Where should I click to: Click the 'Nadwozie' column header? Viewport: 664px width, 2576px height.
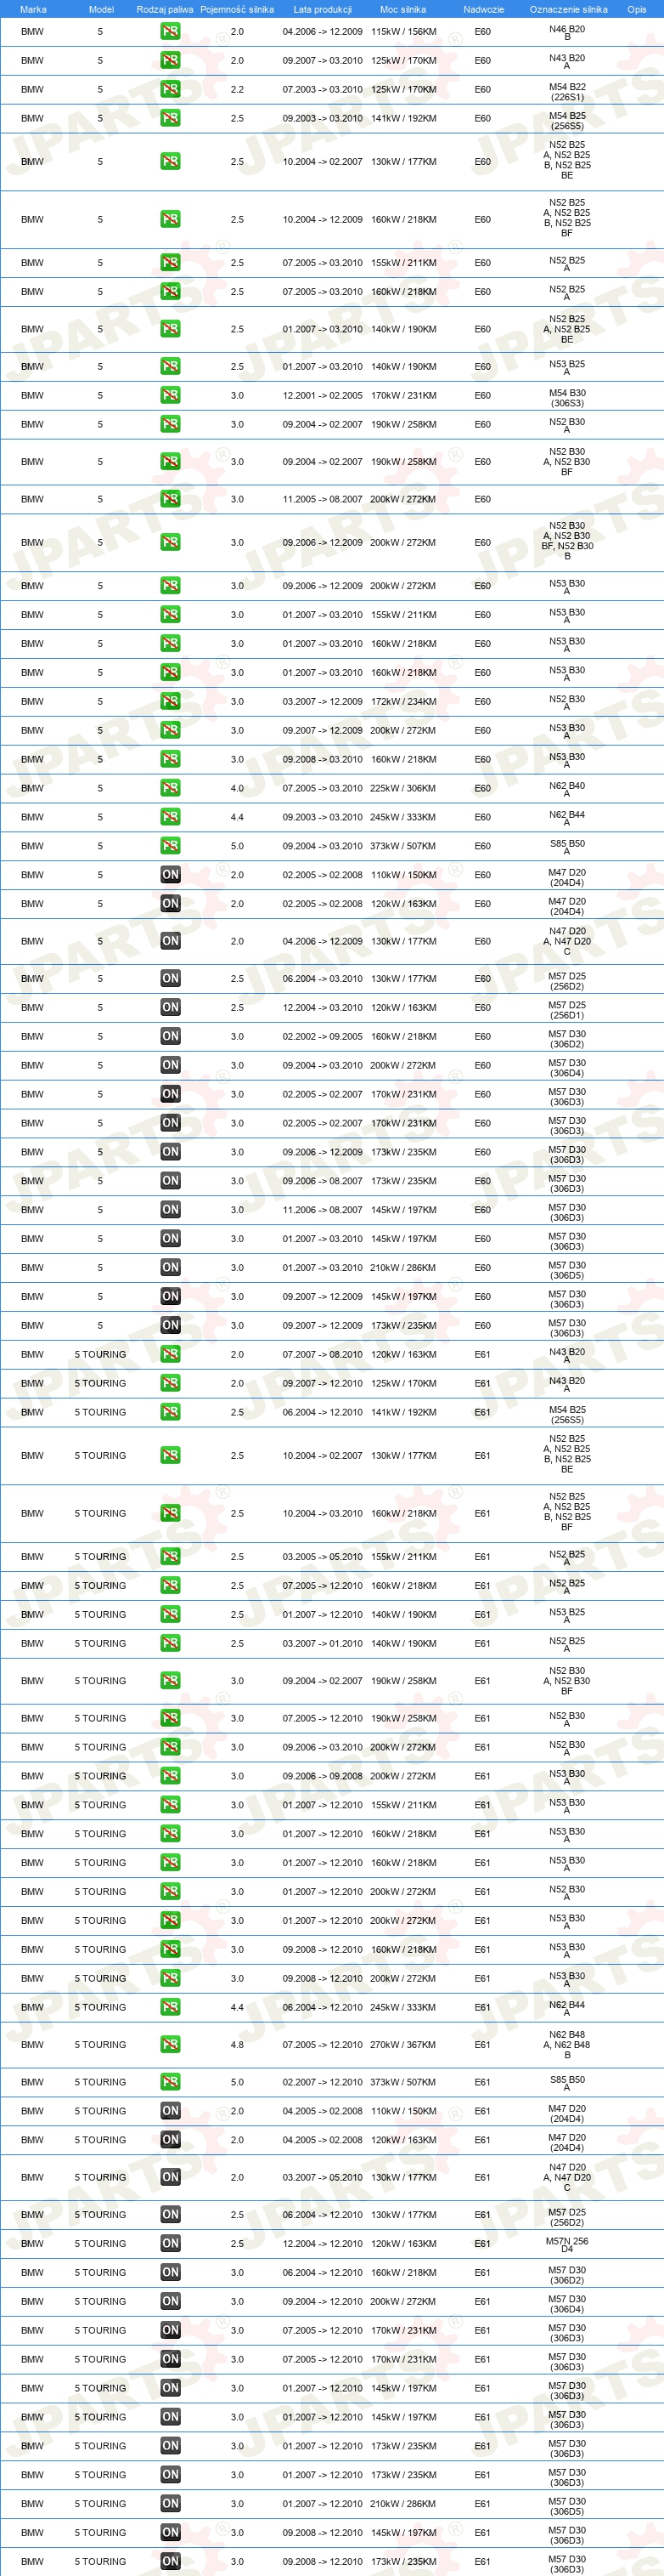[x=483, y=9]
